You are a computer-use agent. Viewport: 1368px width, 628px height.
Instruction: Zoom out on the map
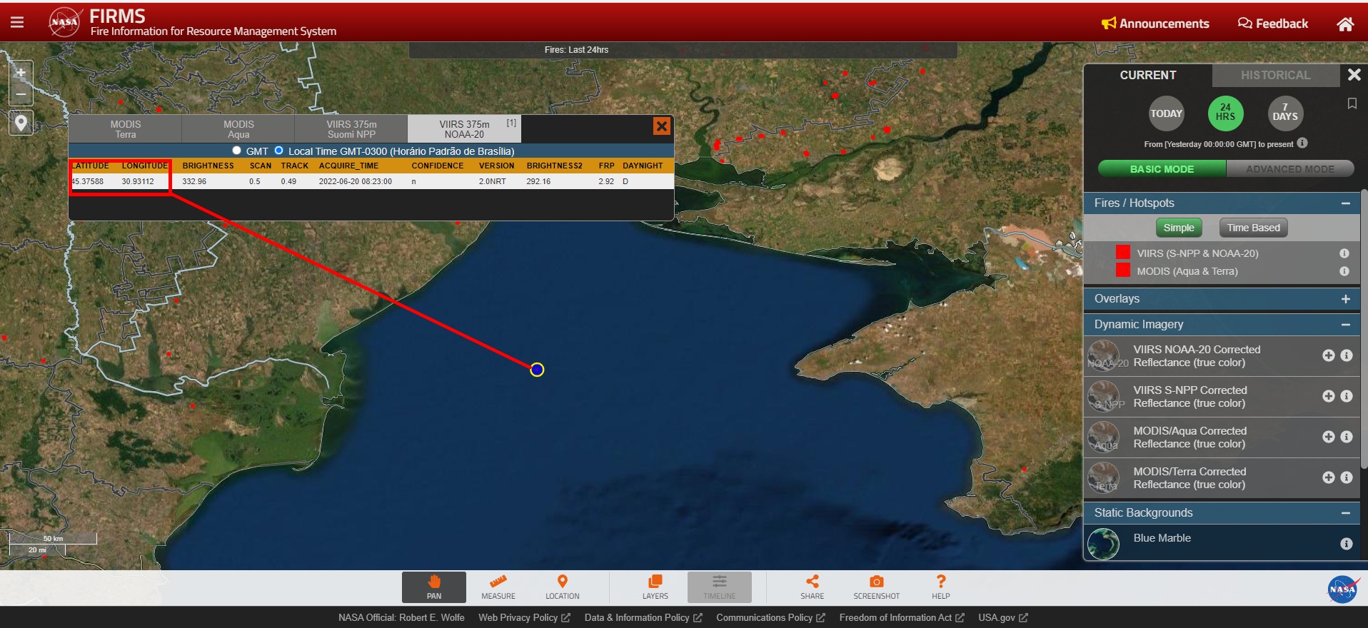(21, 94)
